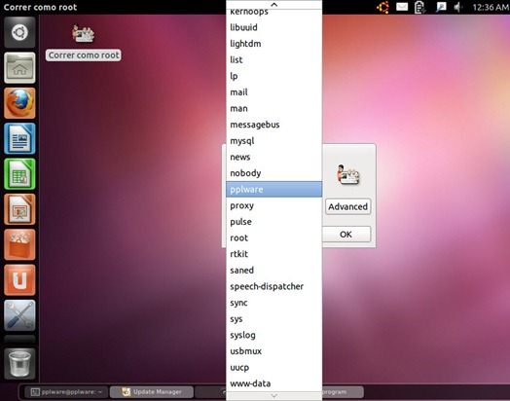Open the network indicator in panel
Screen dimensions: 510x401
(x=440, y=7)
